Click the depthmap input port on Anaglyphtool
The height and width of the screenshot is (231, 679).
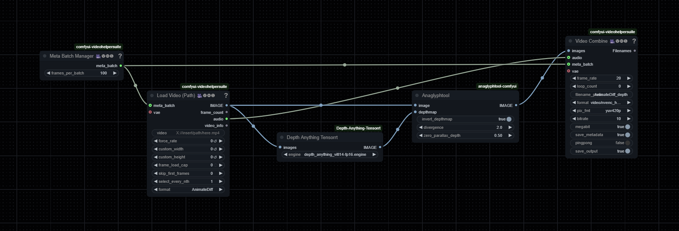coord(415,112)
